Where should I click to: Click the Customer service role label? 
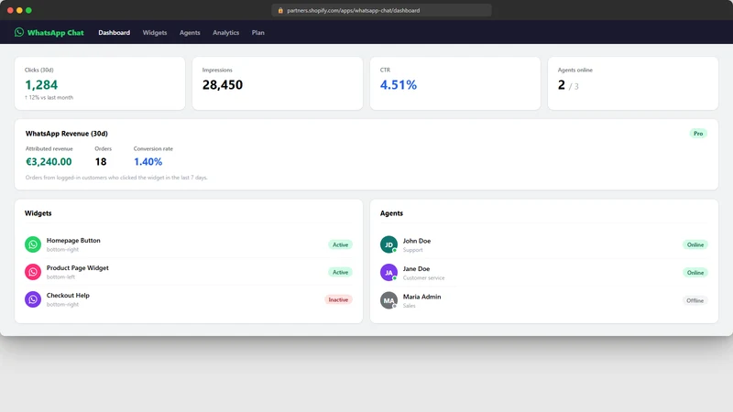pos(423,278)
